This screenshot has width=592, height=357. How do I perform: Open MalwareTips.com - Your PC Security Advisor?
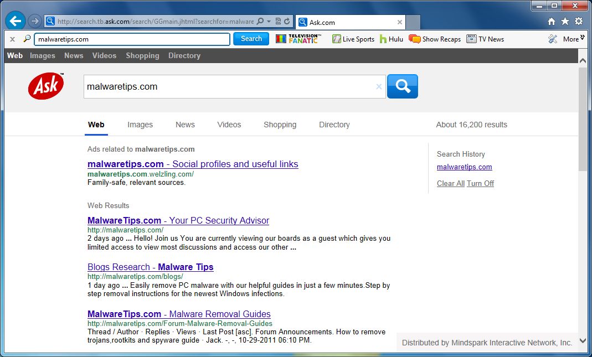pyautogui.click(x=178, y=220)
